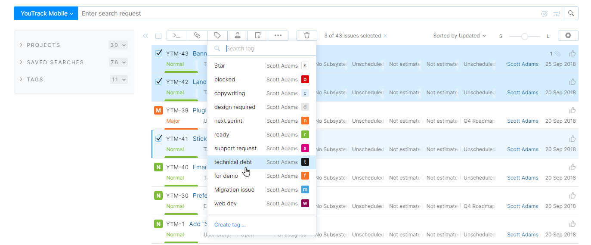Select the next sprint tag
This screenshot has height=245, width=591.
(262, 121)
